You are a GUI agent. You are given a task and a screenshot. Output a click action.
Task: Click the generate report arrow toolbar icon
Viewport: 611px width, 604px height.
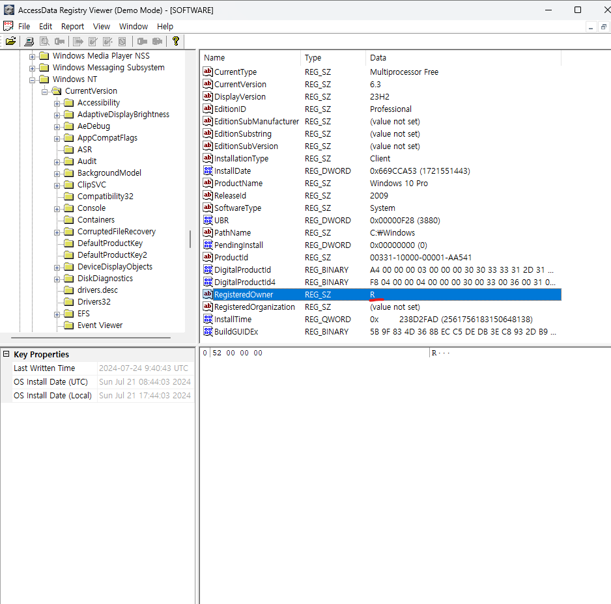tap(78, 41)
